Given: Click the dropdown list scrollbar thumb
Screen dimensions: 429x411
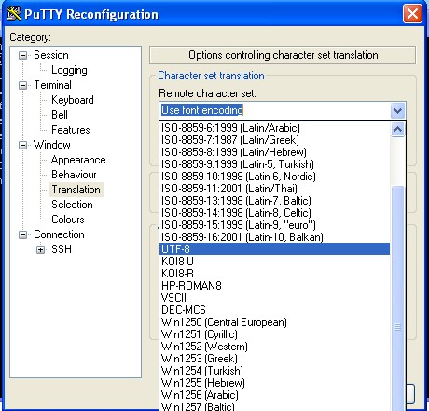Looking at the screenshot, I should coord(397,299).
